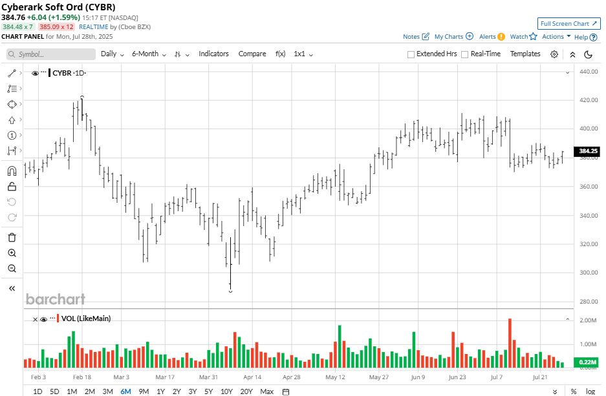This screenshot has width=606, height=396.
Task: Select the Max time range
Action: [266, 391]
